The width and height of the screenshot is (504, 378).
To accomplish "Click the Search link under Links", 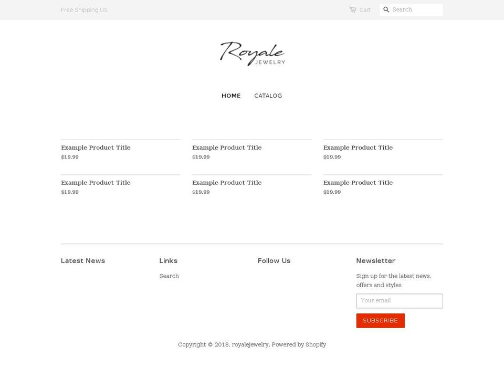I will [x=169, y=276].
